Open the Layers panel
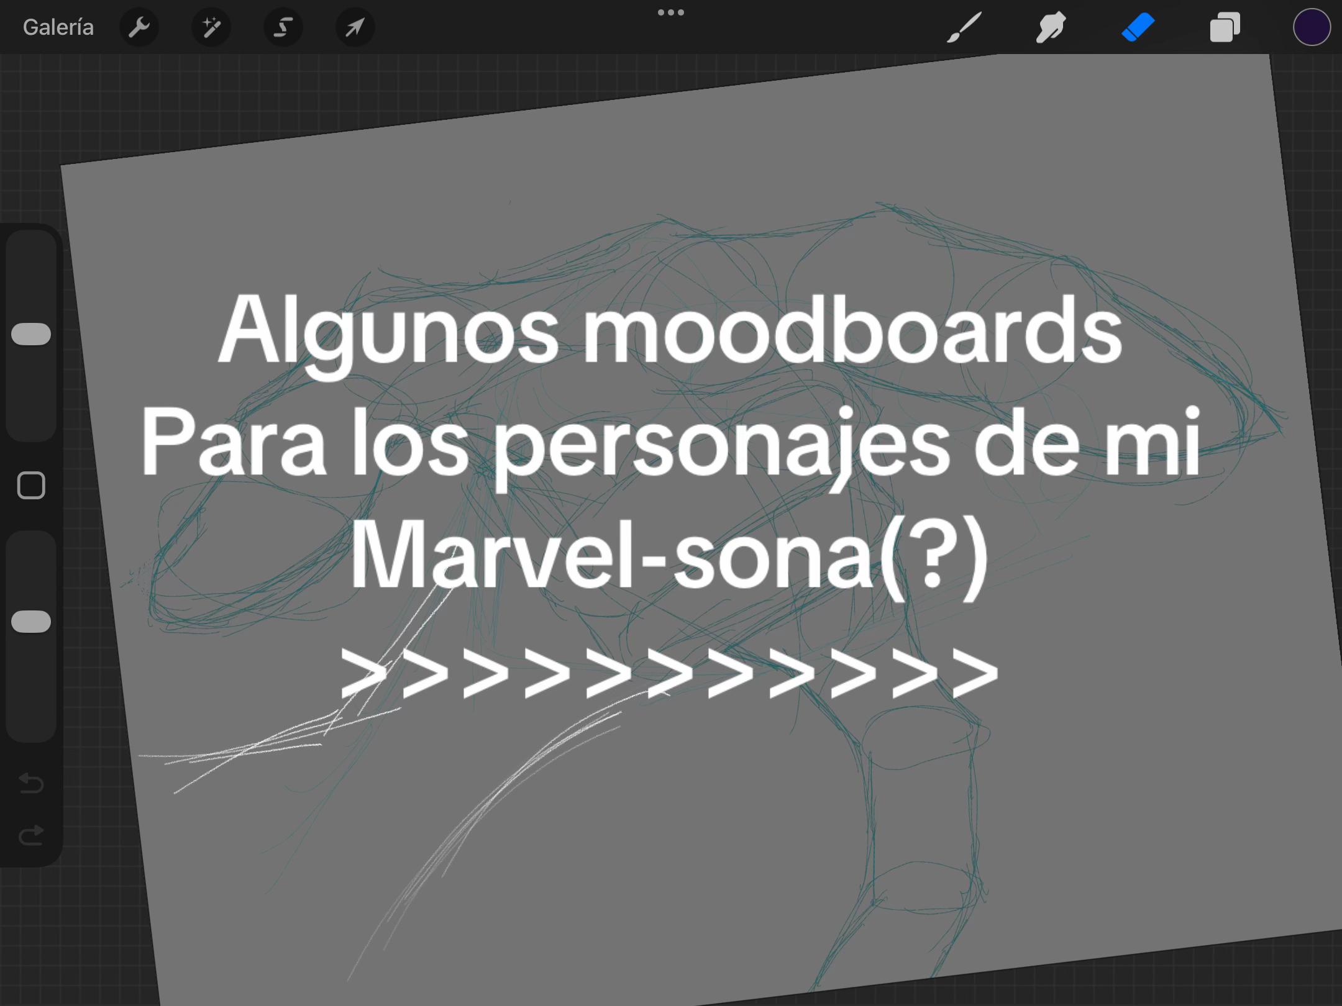Viewport: 1342px width, 1006px height. click(1225, 27)
